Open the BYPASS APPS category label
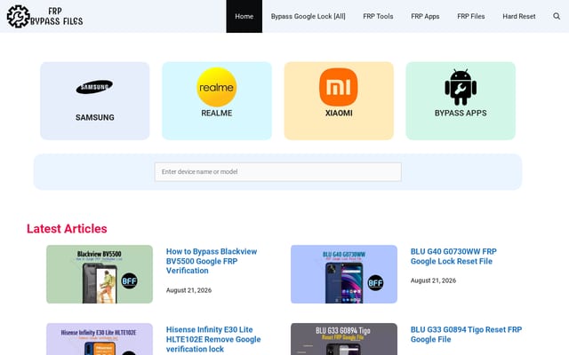The width and height of the screenshot is (569, 355). [x=461, y=113]
